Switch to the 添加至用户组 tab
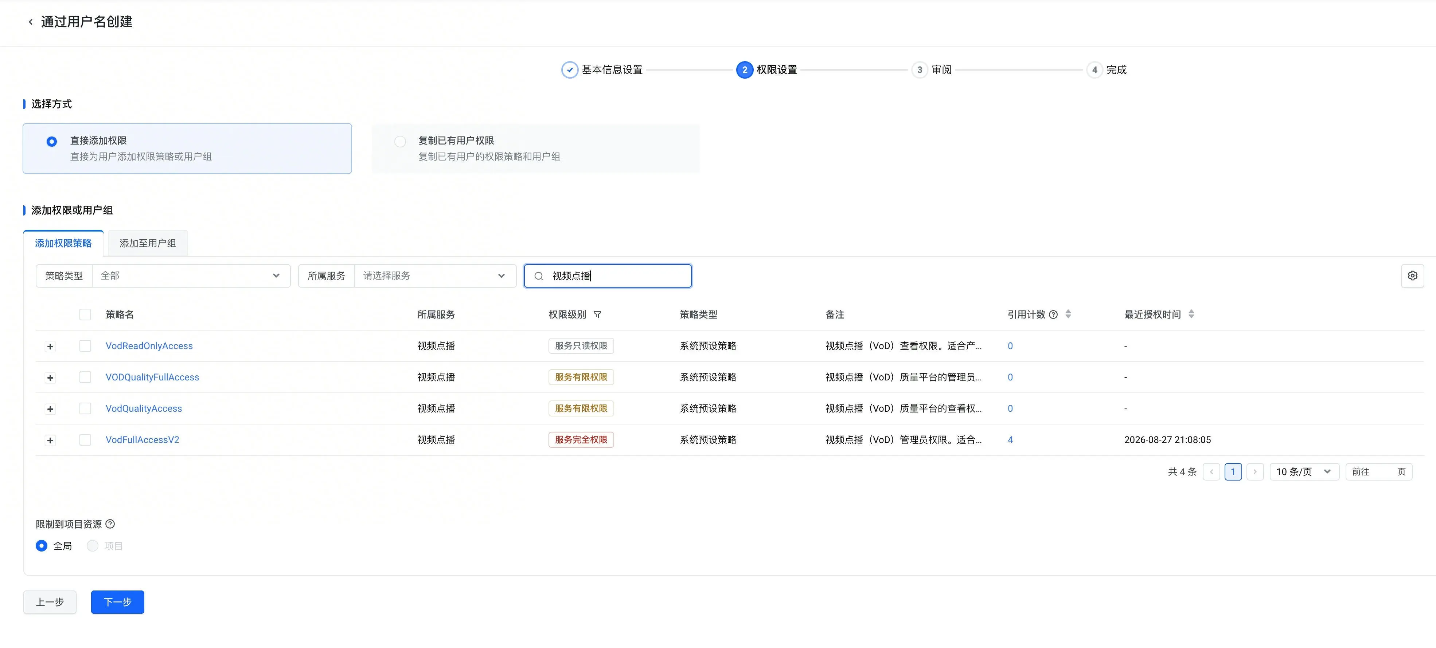 148,243
